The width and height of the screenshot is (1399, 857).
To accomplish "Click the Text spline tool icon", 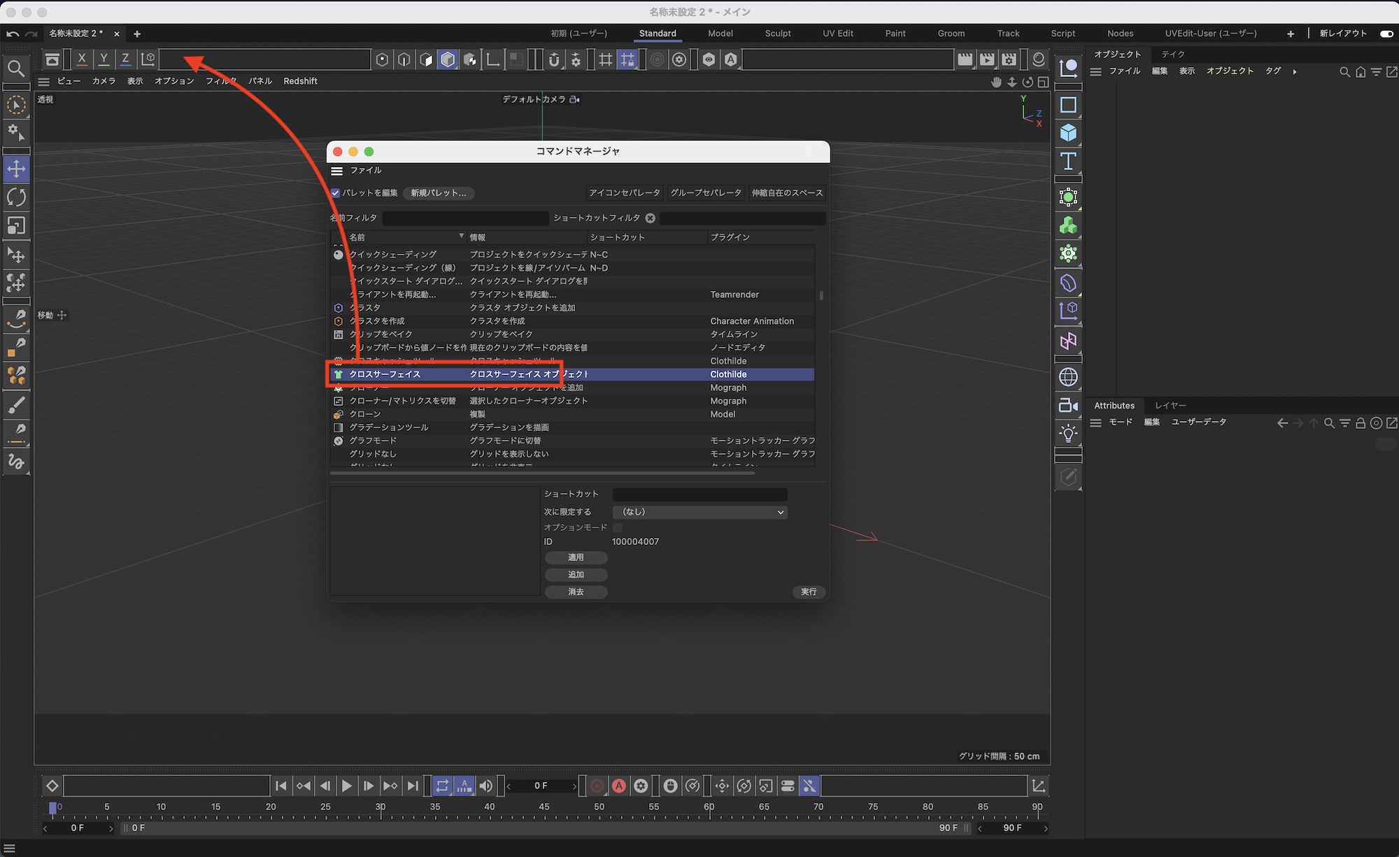I will click(1068, 162).
